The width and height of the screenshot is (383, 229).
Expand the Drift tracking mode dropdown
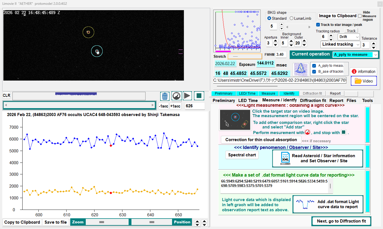(349, 37)
